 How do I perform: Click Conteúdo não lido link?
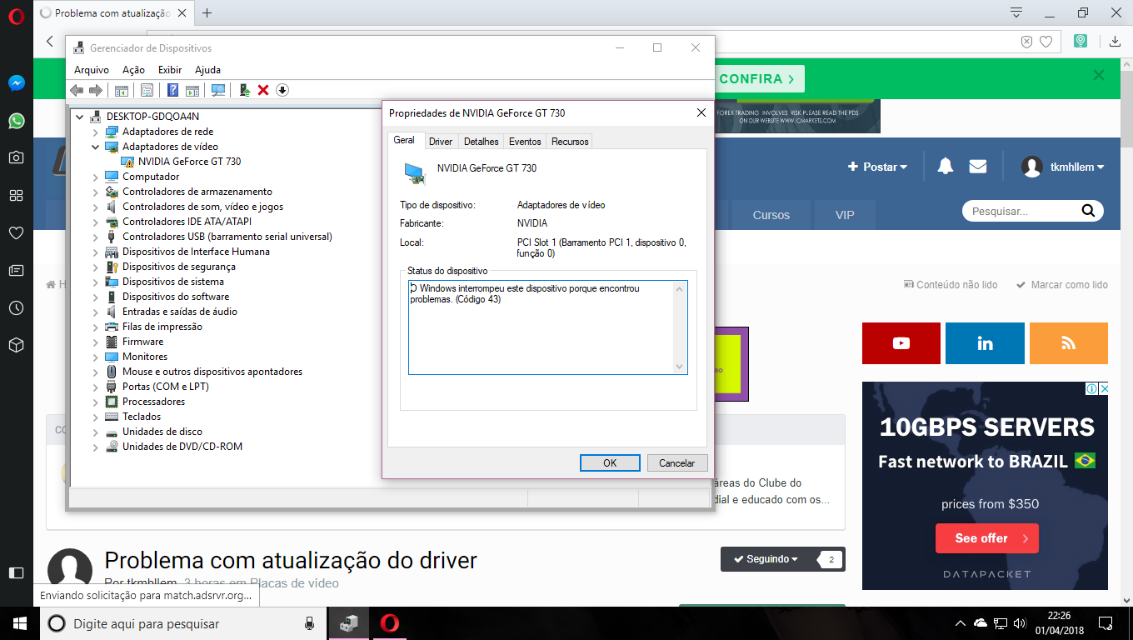[x=951, y=285]
